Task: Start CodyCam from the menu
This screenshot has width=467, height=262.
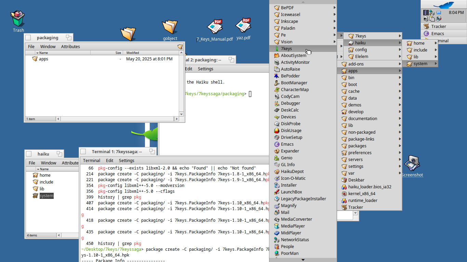Action: pos(303,97)
